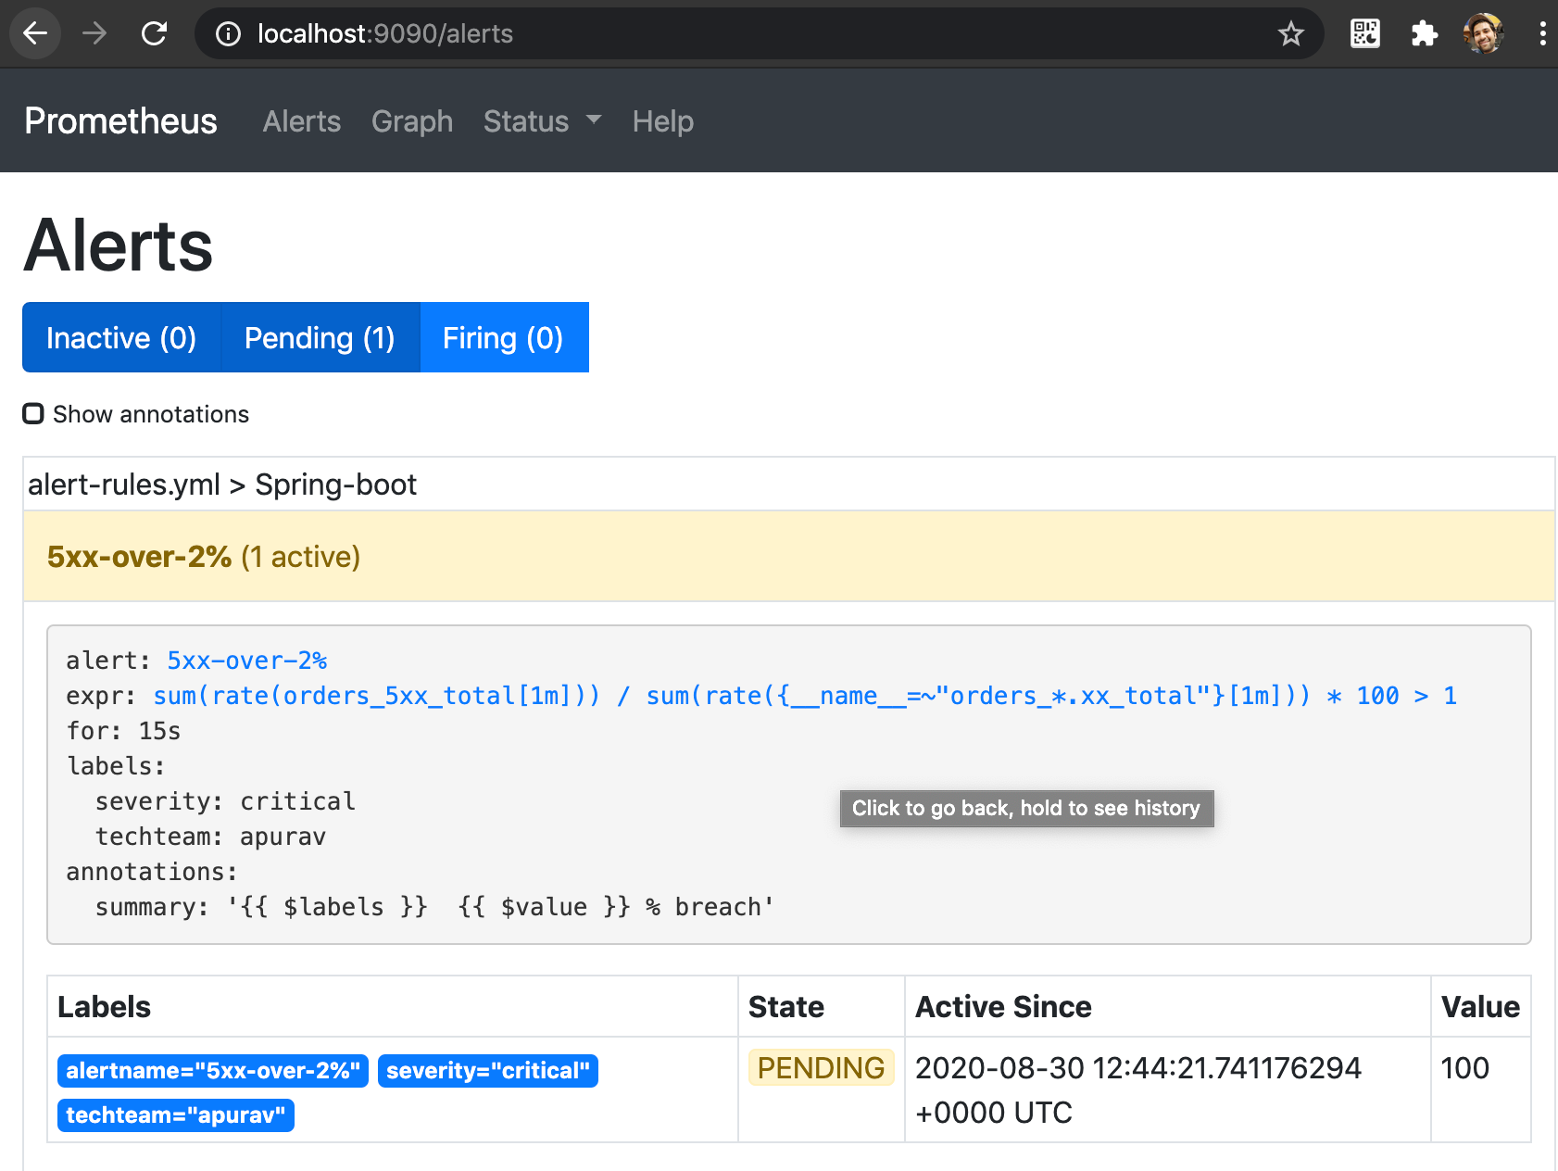Open the browser three-dot menu
Image resolution: width=1558 pixels, height=1171 pixels.
coord(1542,34)
